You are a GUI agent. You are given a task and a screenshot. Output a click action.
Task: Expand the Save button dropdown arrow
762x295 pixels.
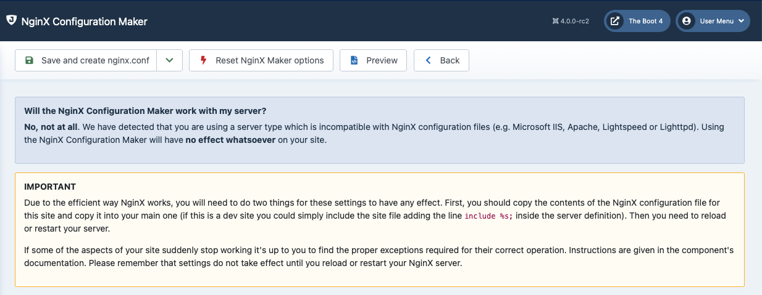point(169,60)
